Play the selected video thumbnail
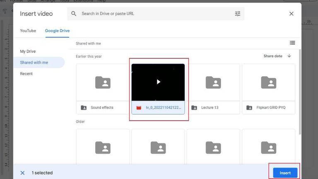This screenshot has width=318, height=179. point(158,82)
